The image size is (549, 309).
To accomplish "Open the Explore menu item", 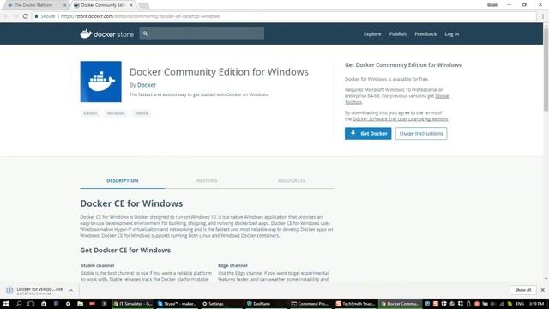I will [371, 34].
